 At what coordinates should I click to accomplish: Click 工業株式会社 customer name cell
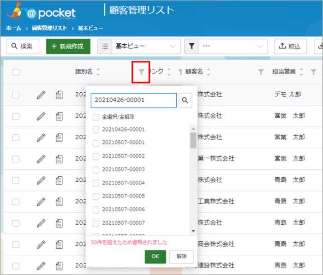(216, 202)
